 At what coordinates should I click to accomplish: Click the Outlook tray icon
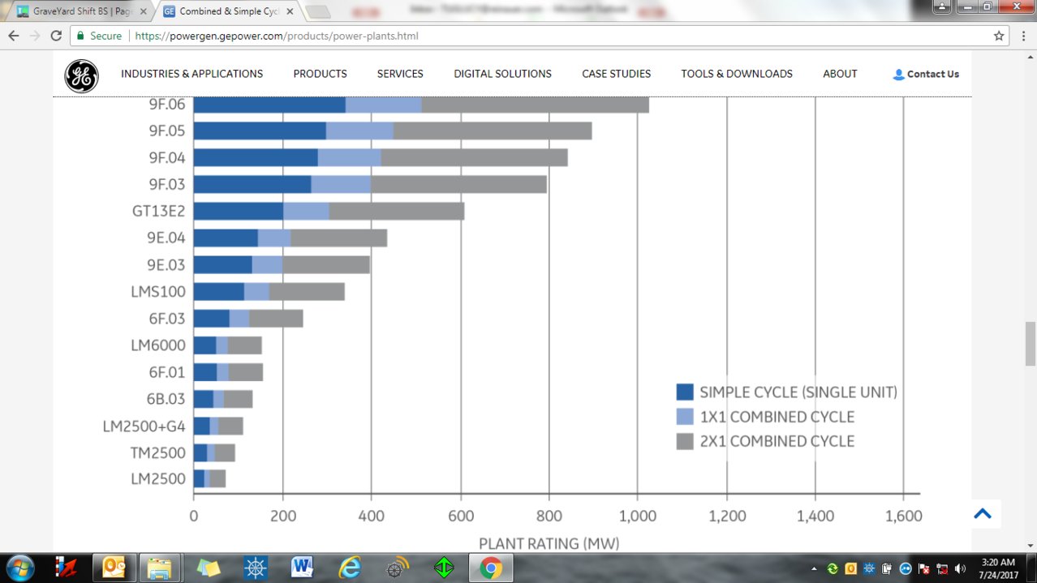pyautogui.click(x=850, y=568)
